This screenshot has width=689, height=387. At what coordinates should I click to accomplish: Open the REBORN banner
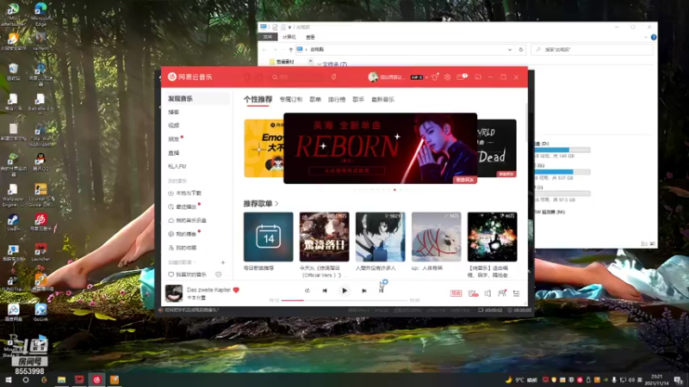click(380, 148)
